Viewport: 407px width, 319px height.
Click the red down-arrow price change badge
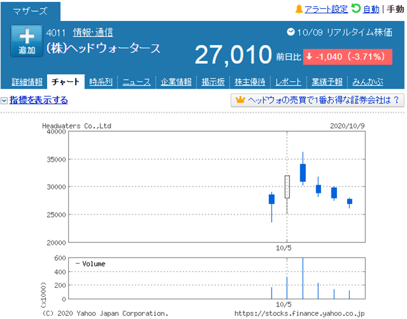coord(348,56)
